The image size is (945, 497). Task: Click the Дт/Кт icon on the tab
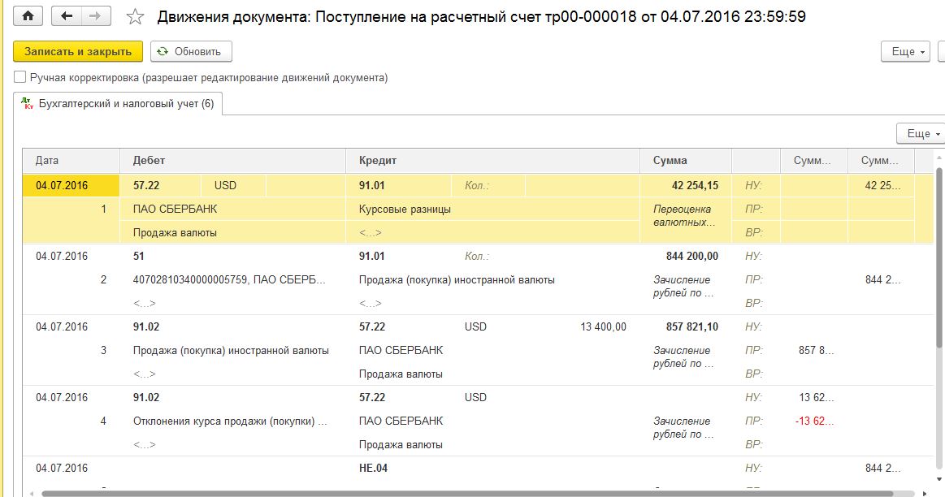tap(28, 104)
